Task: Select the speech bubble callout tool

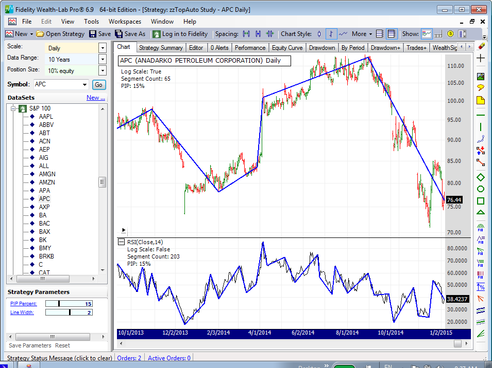Action: tap(481, 88)
